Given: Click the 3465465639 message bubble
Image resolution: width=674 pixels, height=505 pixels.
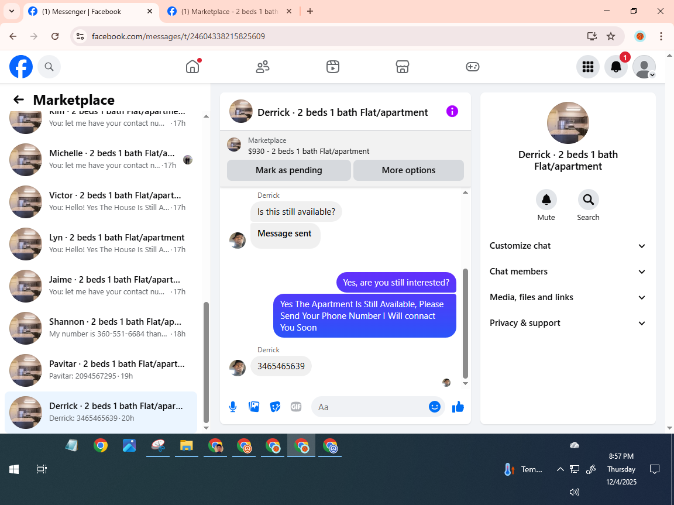Looking at the screenshot, I should click(281, 366).
